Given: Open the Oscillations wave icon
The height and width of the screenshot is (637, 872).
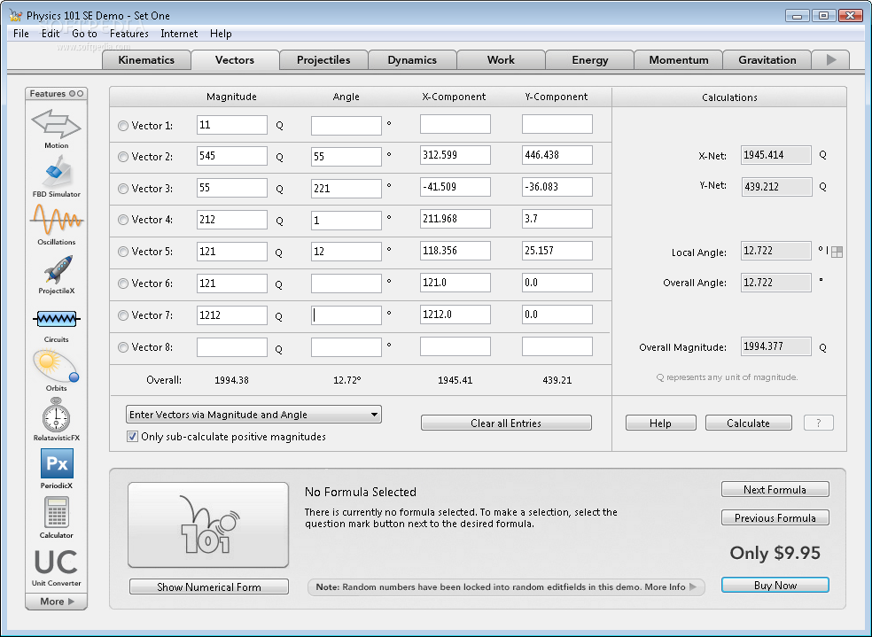Looking at the screenshot, I should 56,219.
